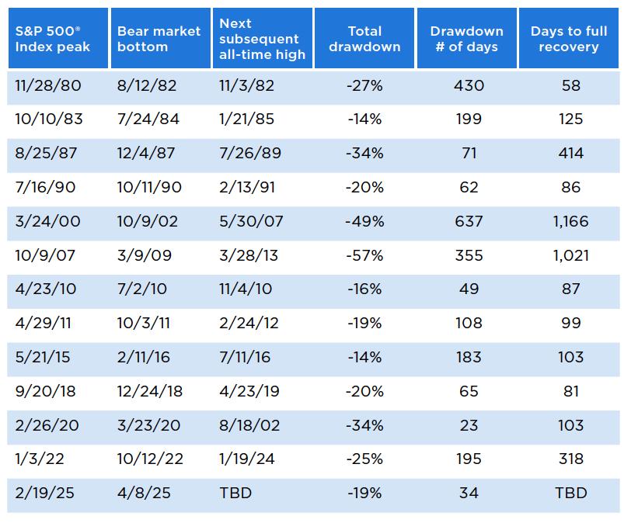The height and width of the screenshot is (523, 631).
Task: Select TBD in the all-time high column
Action: (x=235, y=493)
